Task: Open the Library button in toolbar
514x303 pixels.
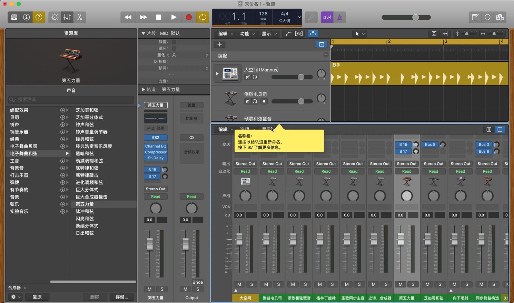Action: coord(14,17)
